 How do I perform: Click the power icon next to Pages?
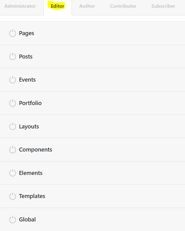12,33
